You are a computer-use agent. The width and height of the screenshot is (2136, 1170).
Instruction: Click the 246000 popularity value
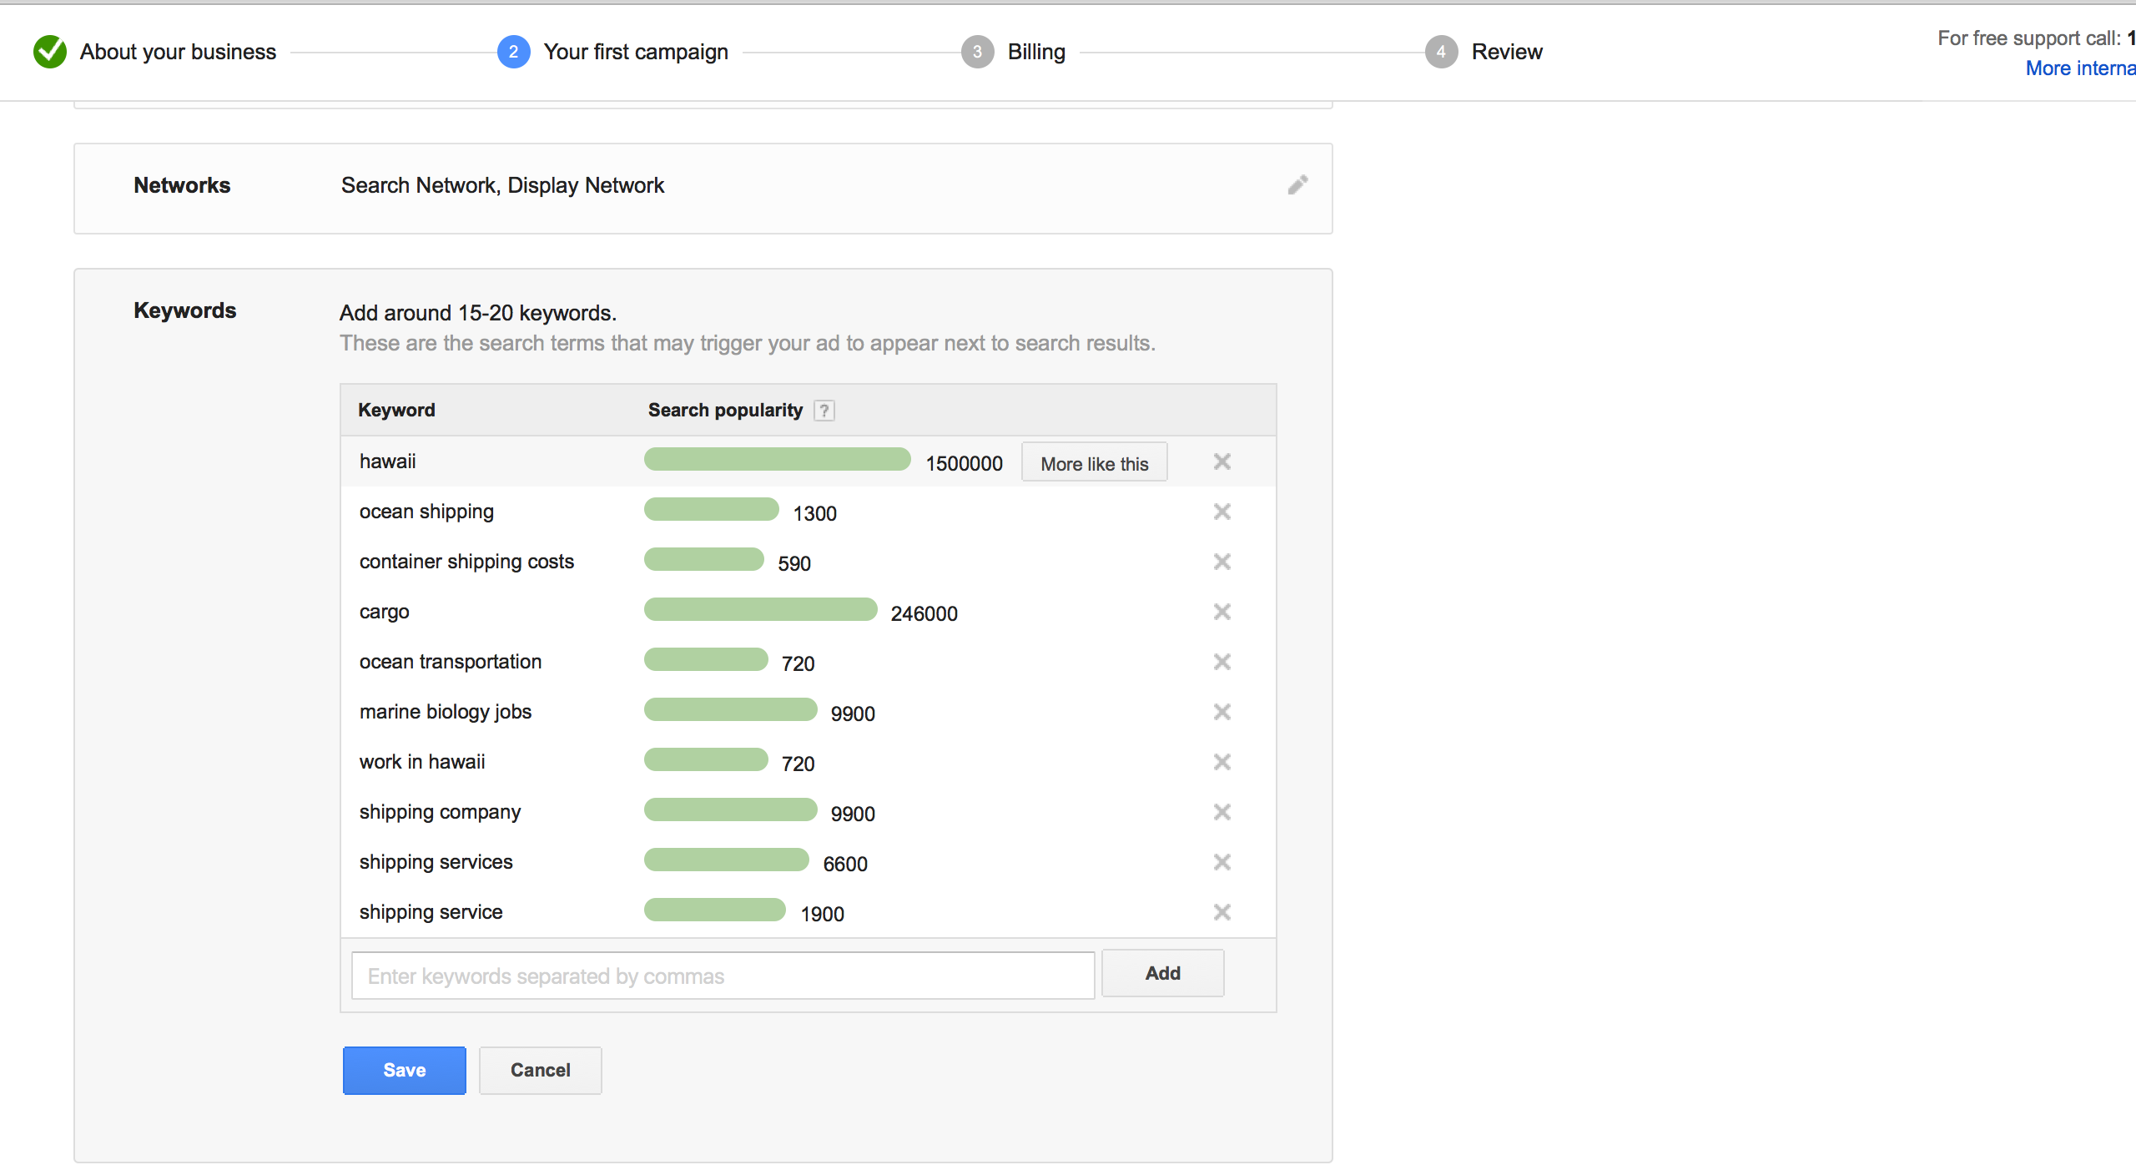924,613
